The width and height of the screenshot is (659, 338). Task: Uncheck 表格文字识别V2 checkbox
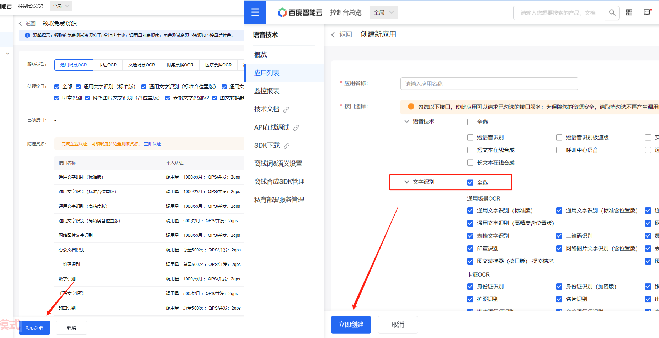coord(168,98)
